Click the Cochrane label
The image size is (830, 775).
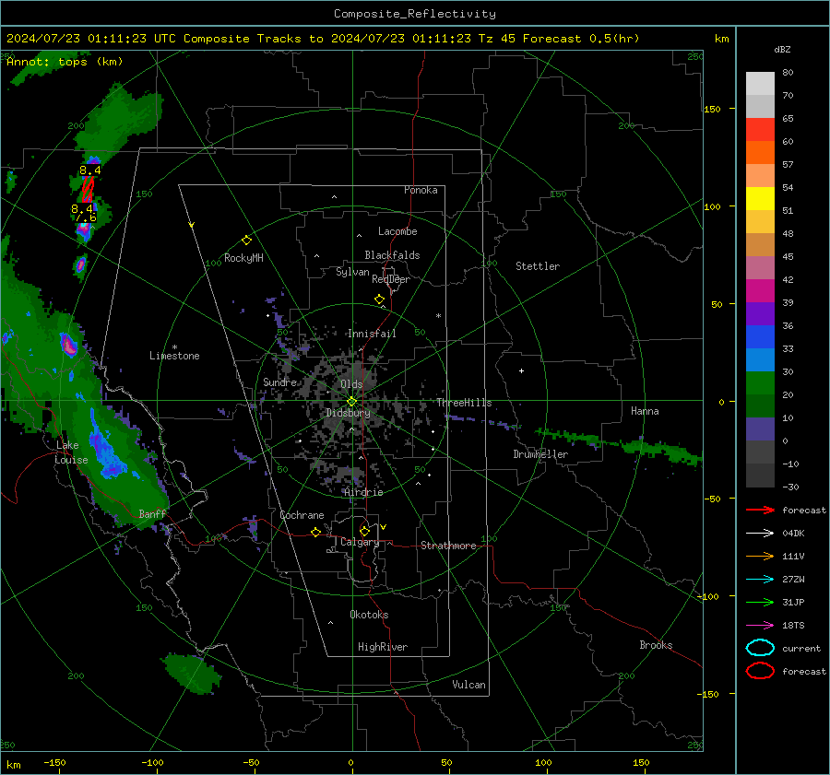tap(302, 515)
